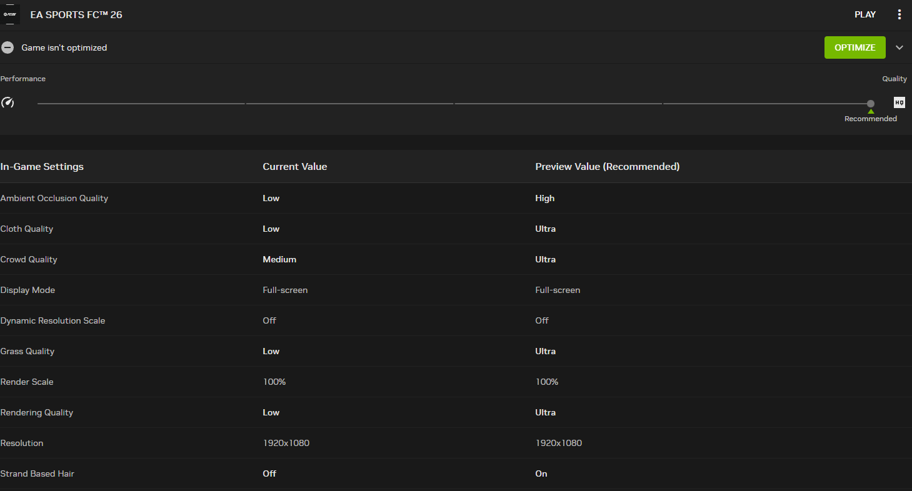Click the slider handle at Quality end

pyautogui.click(x=871, y=103)
